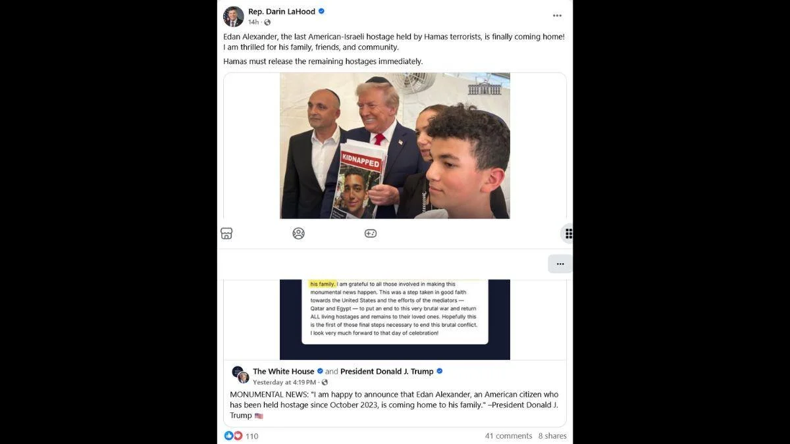The image size is (790, 444).
Task: Select the Gaming controller icon
Action: [x=371, y=234]
